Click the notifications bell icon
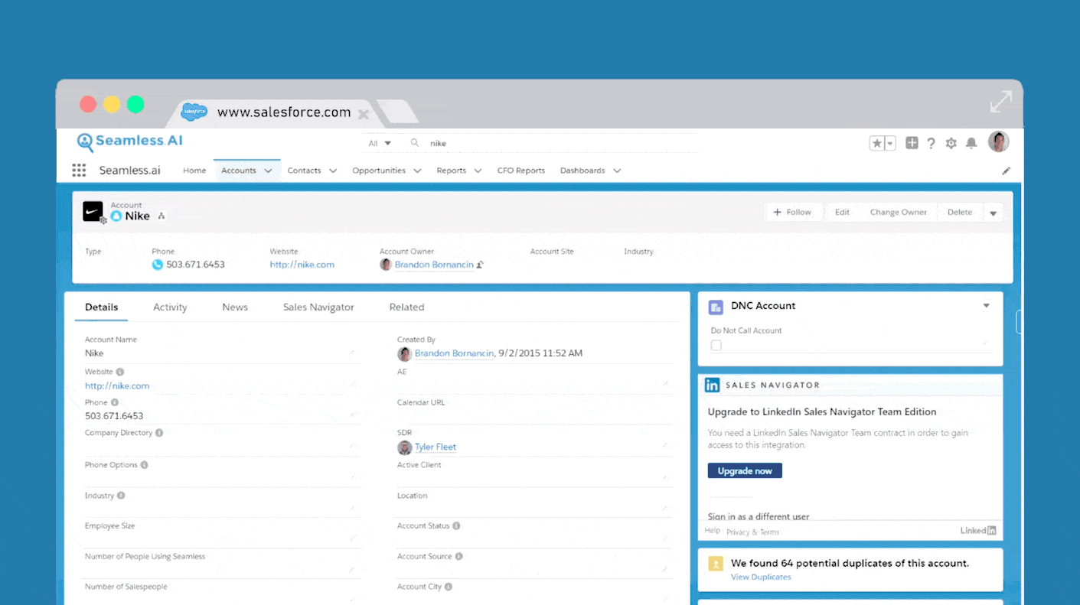 pyautogui.click(x=971, y=143)
